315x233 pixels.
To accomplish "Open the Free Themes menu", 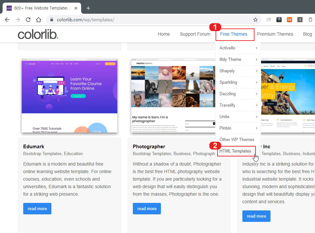I will click(234, 34).
